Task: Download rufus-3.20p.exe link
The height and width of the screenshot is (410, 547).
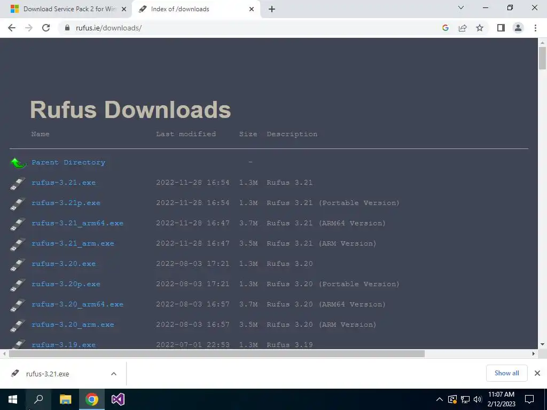Action: [66, 284]
